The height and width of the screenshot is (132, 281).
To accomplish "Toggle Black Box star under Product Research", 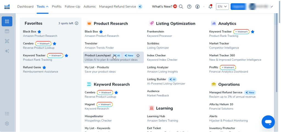I will (x=101, y=32).
